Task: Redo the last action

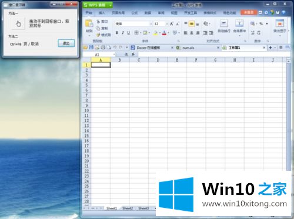Action: (121, 48)
